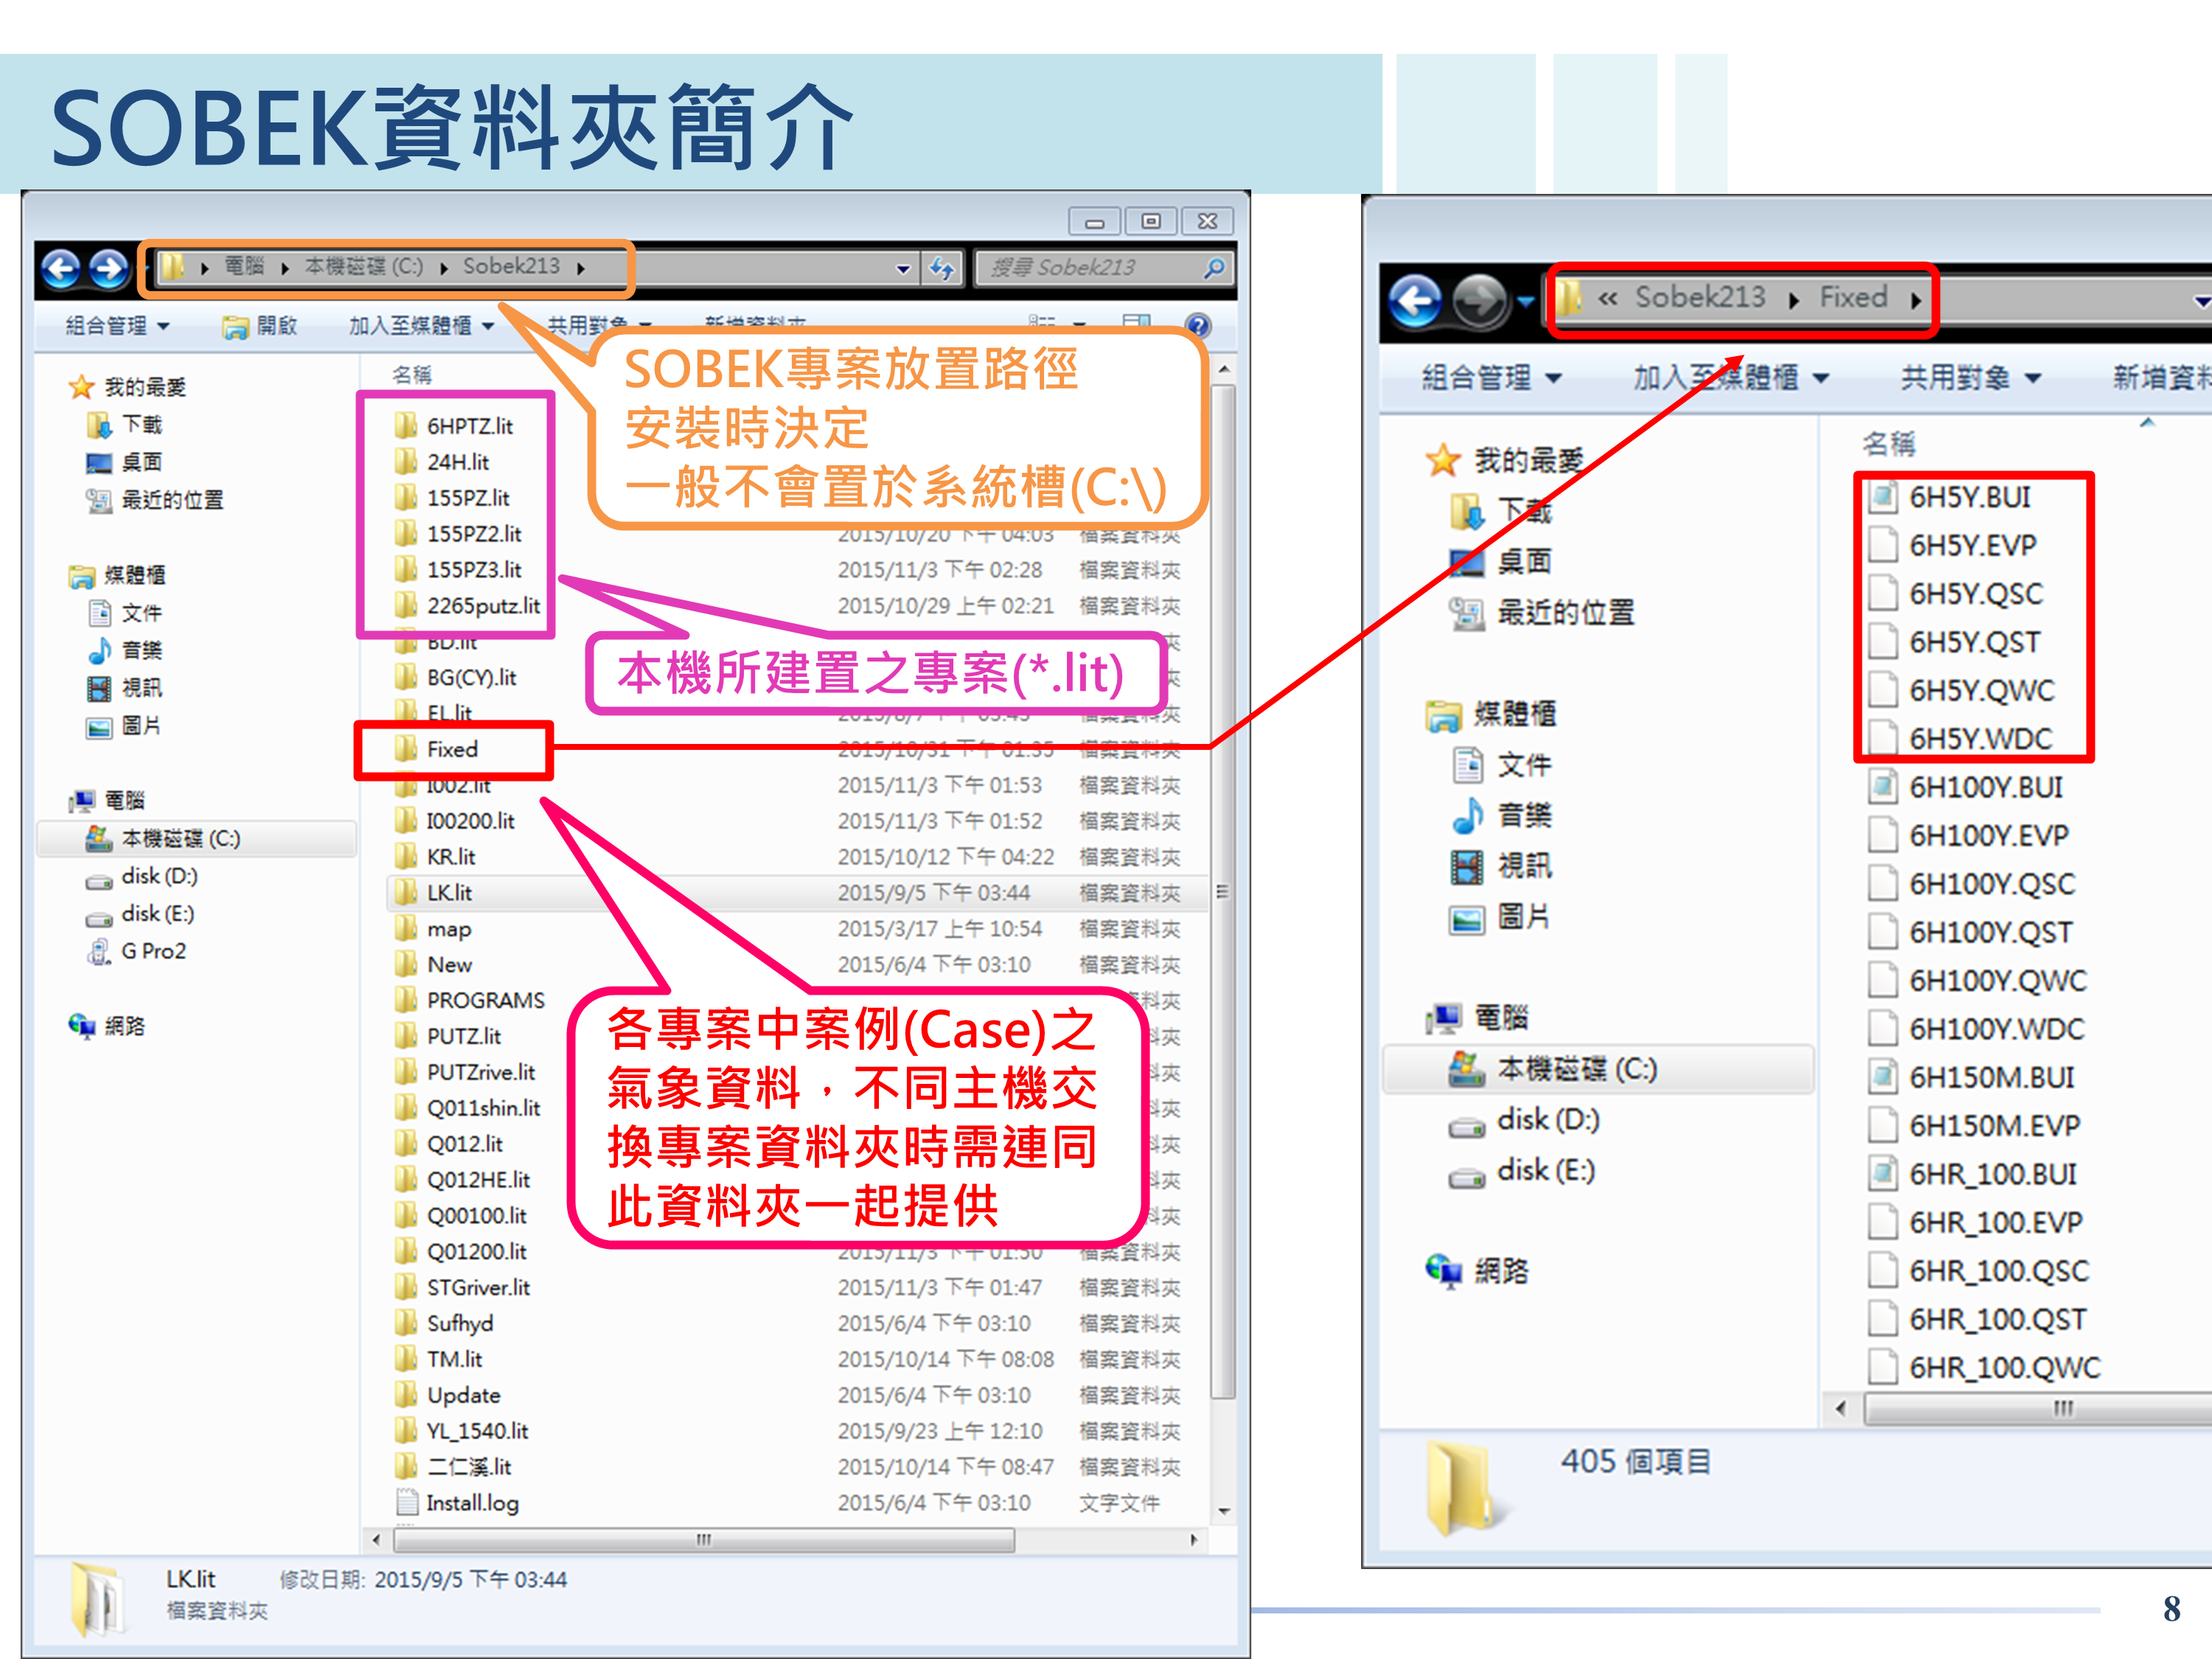Open the recent pages dropdown beside the Fixed window Forward arrow
2212x1659 pixels.
coord(1525,299)
